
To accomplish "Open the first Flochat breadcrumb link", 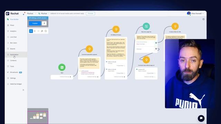I will point(30,13).
